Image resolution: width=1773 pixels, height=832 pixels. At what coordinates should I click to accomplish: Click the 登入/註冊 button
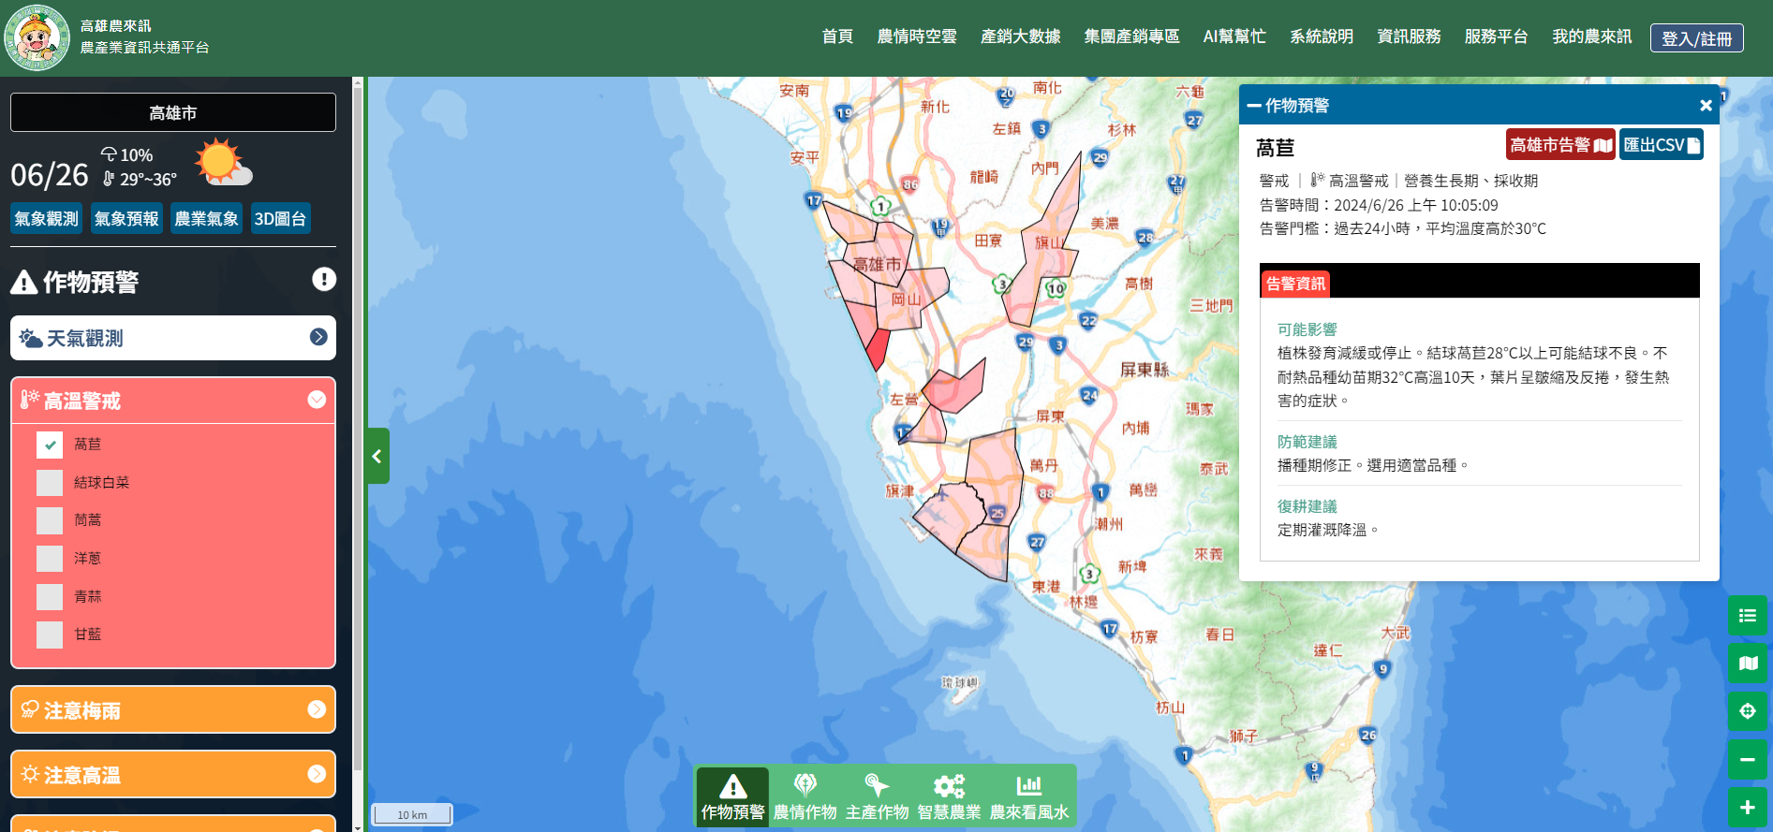click(1696, 38)
